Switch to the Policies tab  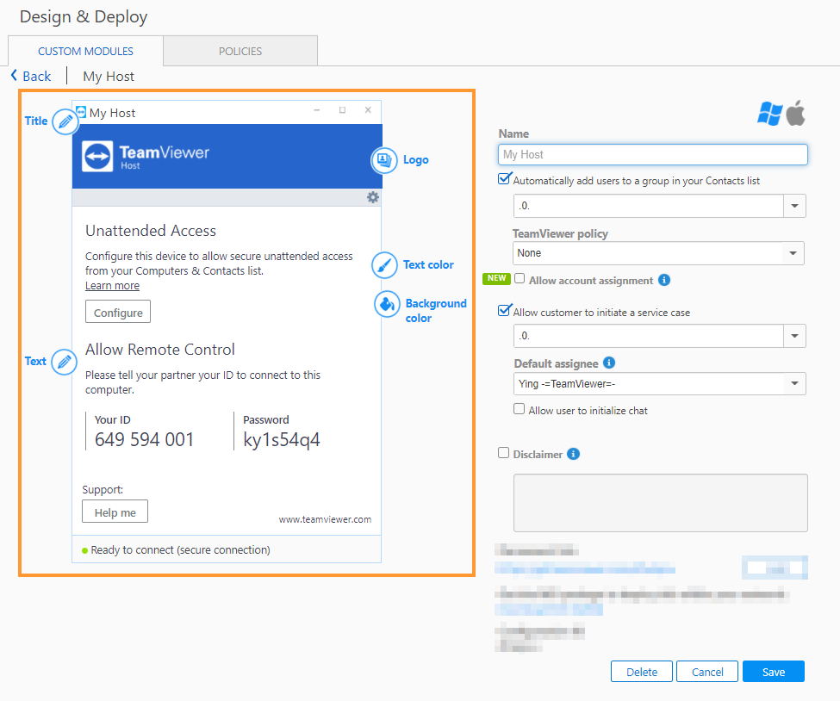point(240,51)
